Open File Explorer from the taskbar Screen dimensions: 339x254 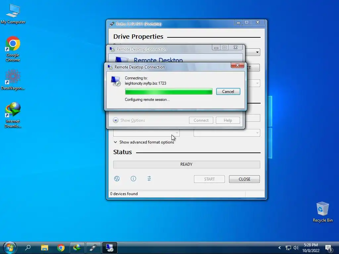click(x=45, y=248)
